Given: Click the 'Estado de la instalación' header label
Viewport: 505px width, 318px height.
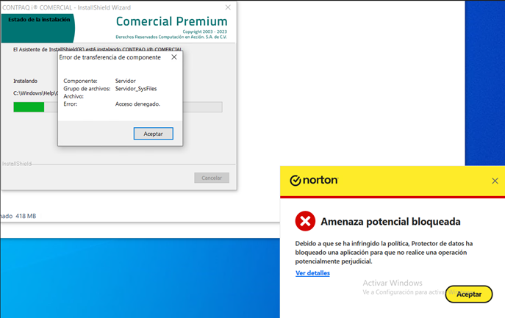Looking at the screenshot, I should pyautogui.click(x=39, y=20).
